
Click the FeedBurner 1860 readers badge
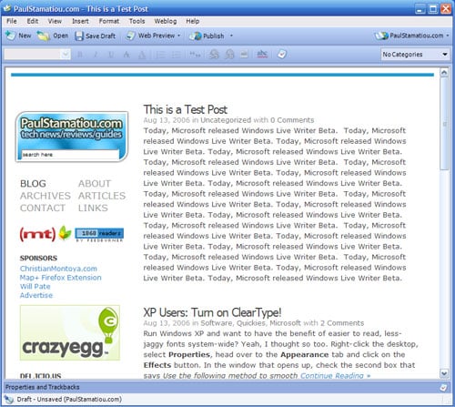99,235
